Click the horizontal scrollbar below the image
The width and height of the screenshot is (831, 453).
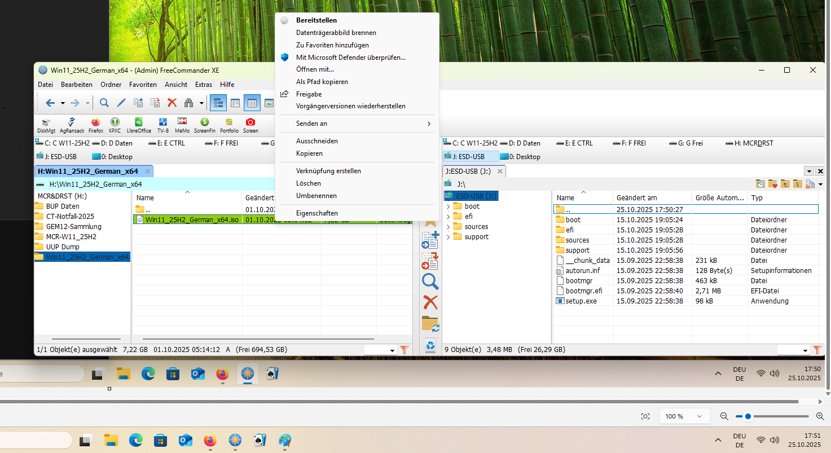pyautogui.click(x=399, y=402)
